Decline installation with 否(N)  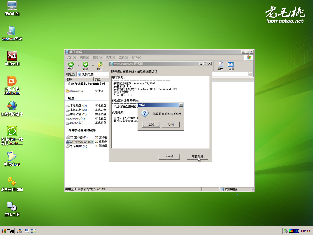click(x=171, y=125)
